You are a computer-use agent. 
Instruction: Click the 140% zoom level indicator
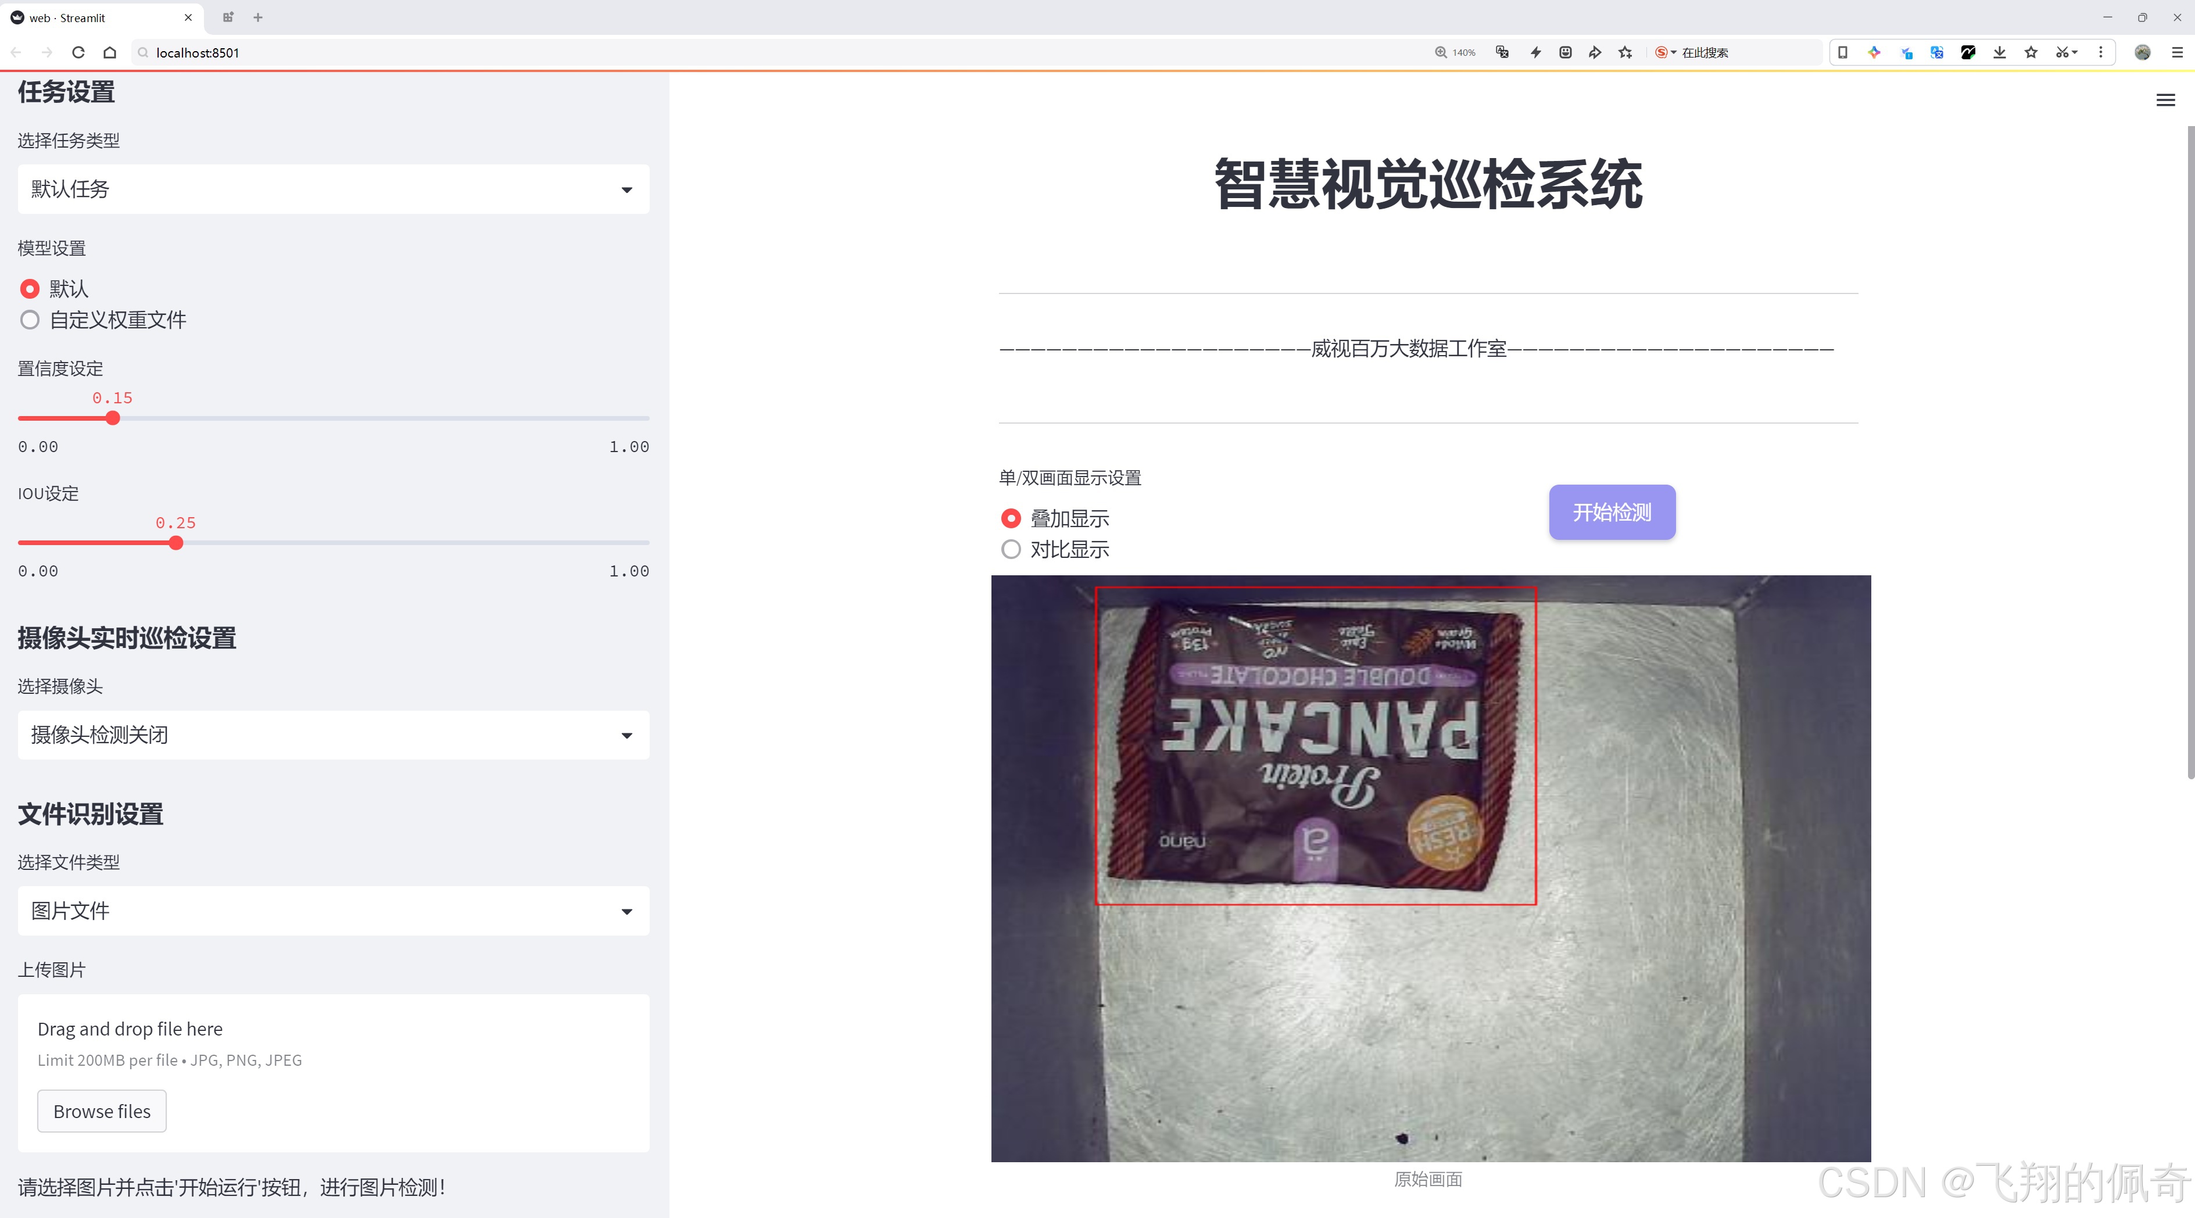click(1455, 53)
